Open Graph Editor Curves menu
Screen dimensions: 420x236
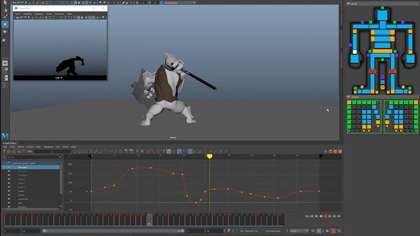coord(30,147)
